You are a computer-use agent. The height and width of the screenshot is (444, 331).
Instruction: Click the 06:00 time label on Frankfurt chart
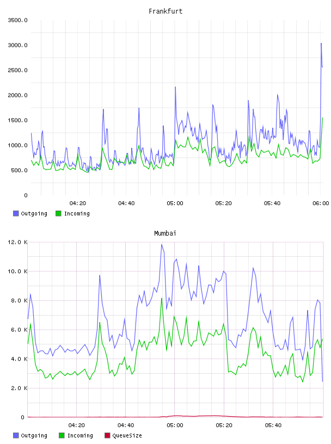click(x=321, y=203)
